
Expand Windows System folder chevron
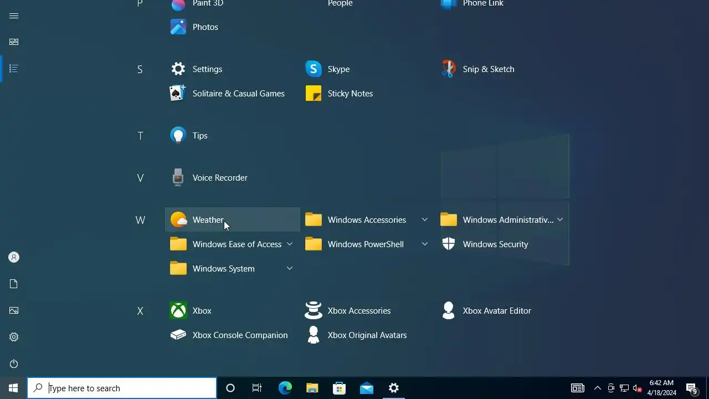tap(290, 268)
